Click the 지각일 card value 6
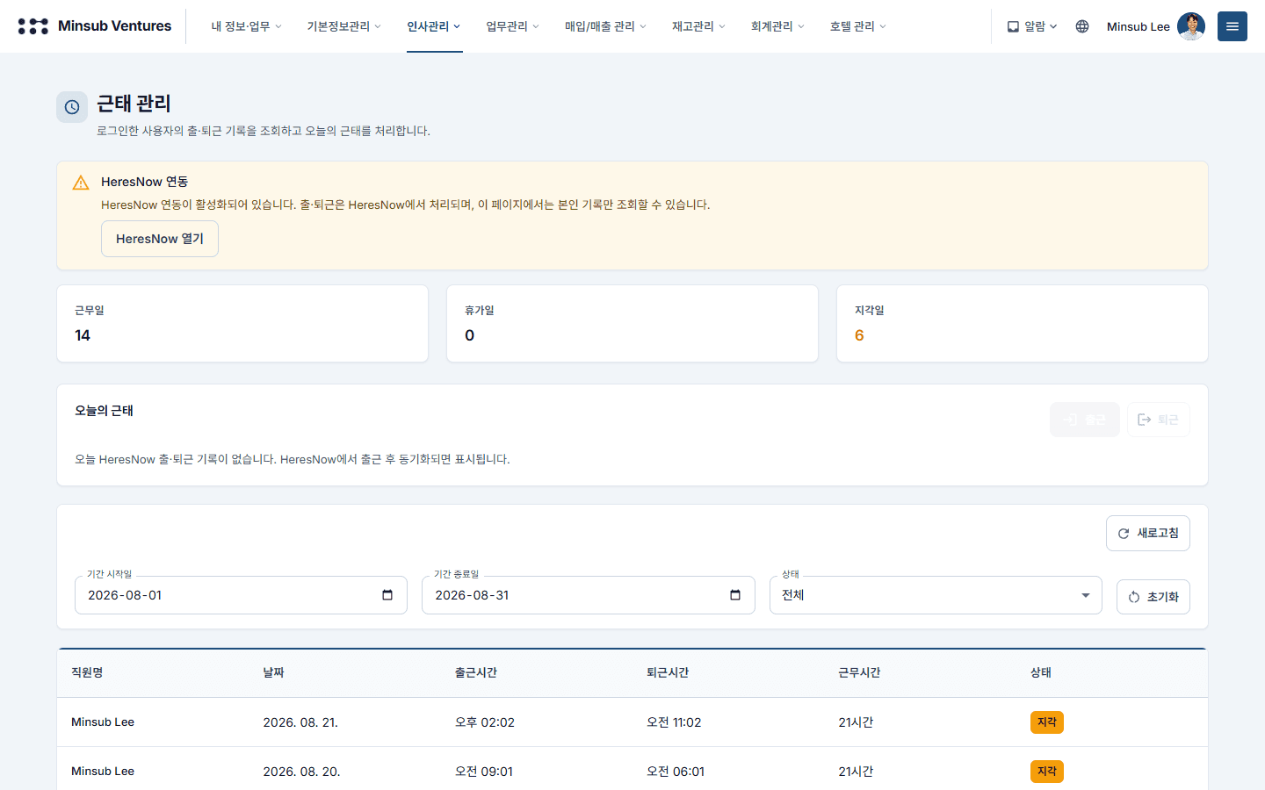The width and height of the screenshot is (1265, 790). coord(859,335)
